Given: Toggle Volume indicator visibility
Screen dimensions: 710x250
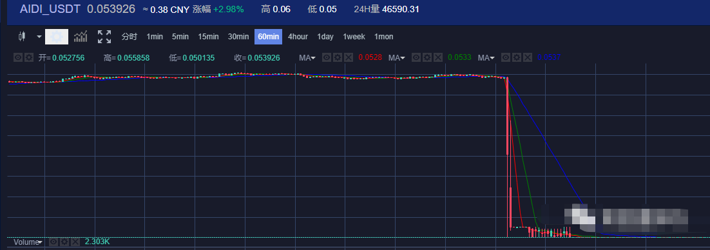Looking at the screenshot, I should tap(53, 242).
